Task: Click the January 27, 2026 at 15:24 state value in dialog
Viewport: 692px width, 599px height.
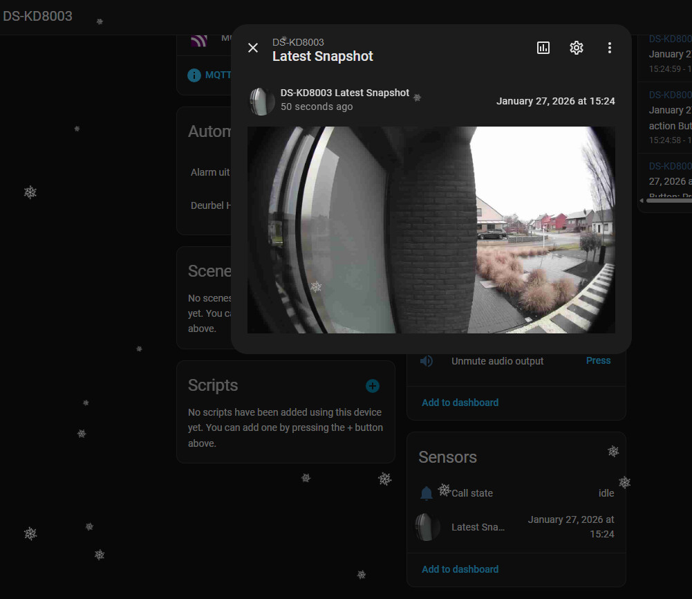Action: [x=555, y=101]
